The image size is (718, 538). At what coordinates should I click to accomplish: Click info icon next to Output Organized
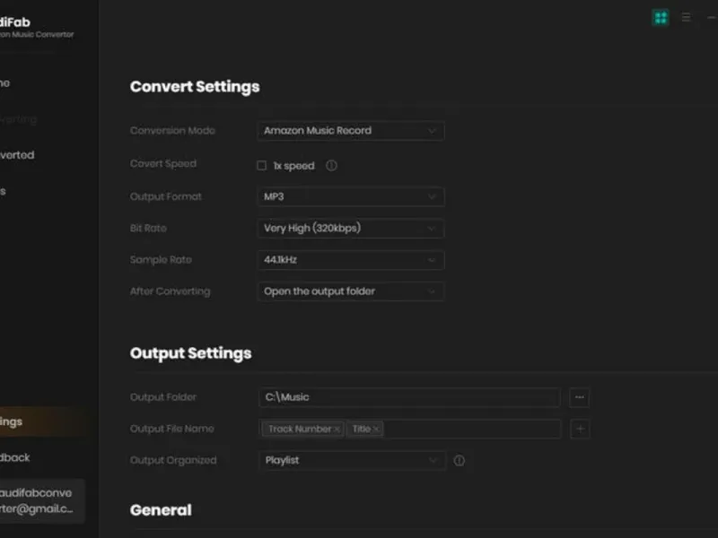[x=460, y=461]
